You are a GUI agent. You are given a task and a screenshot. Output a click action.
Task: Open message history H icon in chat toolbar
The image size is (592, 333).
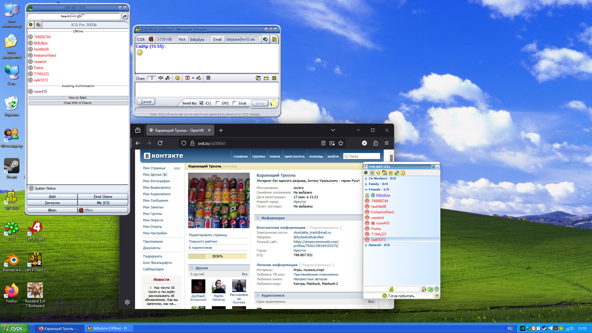pyautogui.click(x=274, y=78)
